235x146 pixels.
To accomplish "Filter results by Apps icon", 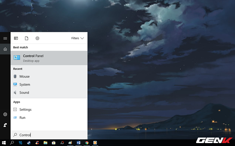I will [16, 39].
